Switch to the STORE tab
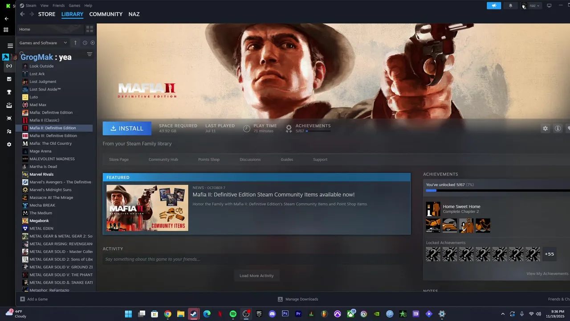This screenshot has width=570, height=321. click(47, 14)
